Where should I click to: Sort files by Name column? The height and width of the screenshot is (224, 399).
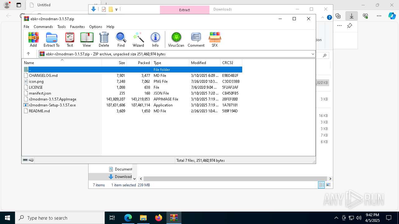pyautogui.click(x=62, y=63)
